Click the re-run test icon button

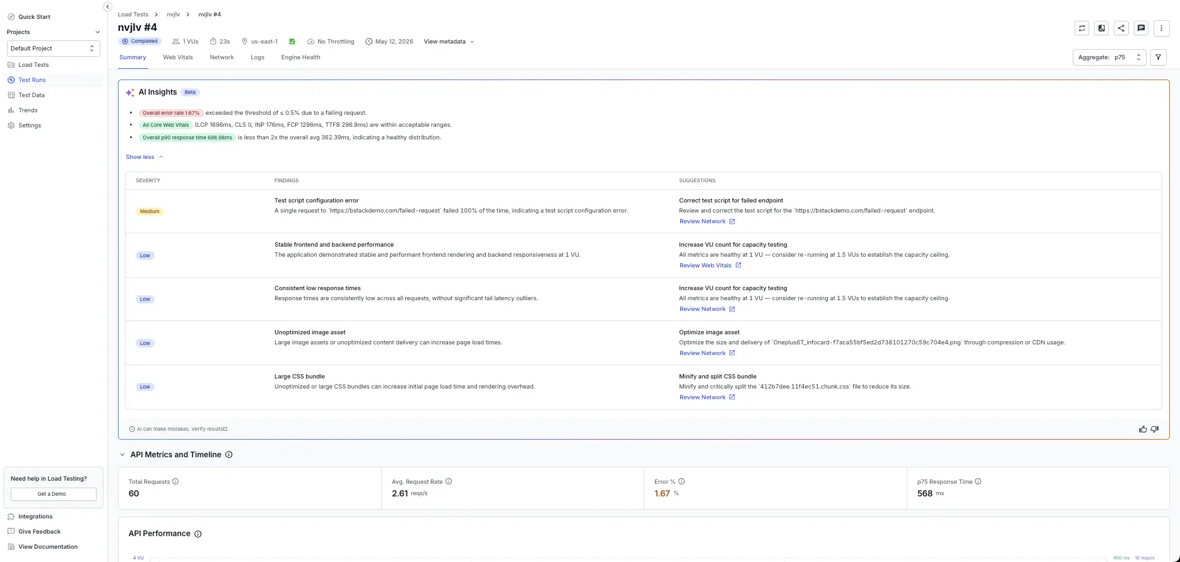pos(1082,28)
